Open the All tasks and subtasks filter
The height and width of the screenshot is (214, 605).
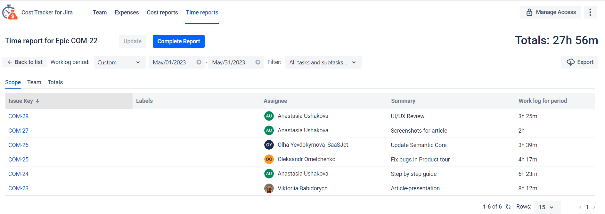[x=323, y=62]
